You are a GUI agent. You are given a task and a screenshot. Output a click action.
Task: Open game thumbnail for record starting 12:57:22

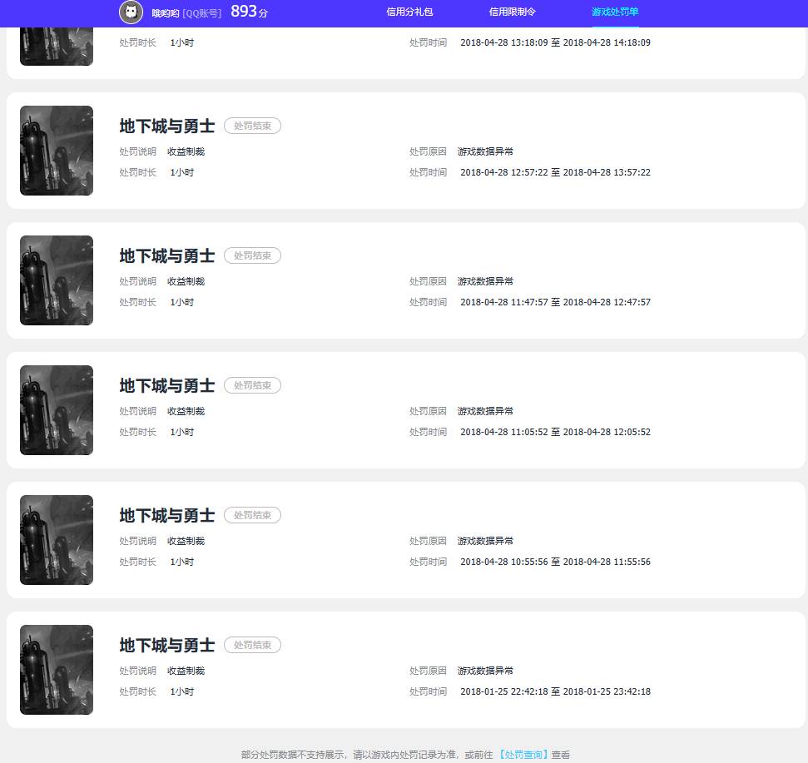point(57,151)
